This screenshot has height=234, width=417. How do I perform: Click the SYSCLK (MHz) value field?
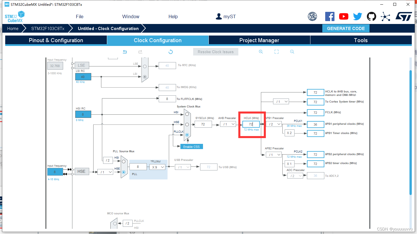[x=203, y=124]
